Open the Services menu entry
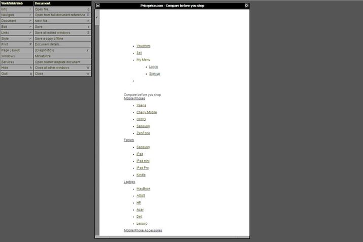Viewport: 363px width, 242px height. (17, 62)
